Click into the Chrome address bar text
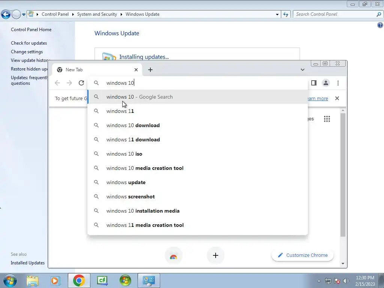Viewport: 384px width, 288px height. coord(120,83)
